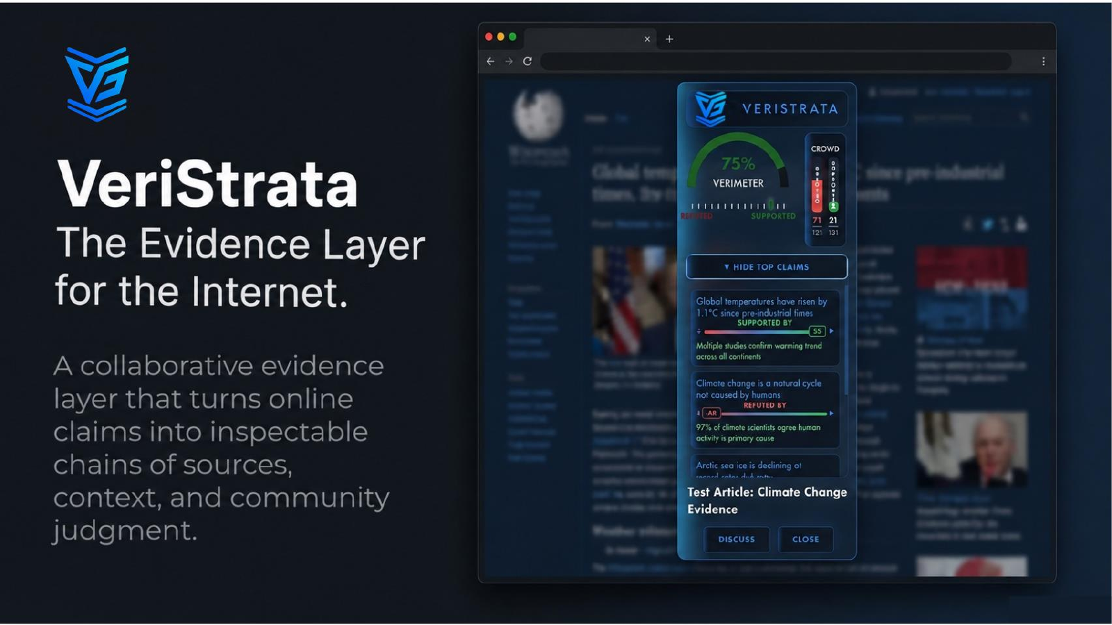This screenshot has height=625, width=1112.
Task: Click 'Multiple studies confirm warming trend' text
Action: [758, 351]
